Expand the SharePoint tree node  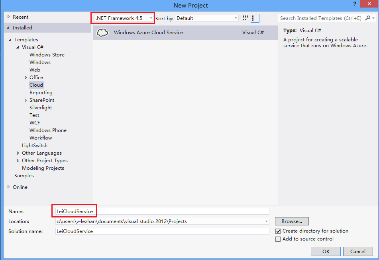pos(26,100)
